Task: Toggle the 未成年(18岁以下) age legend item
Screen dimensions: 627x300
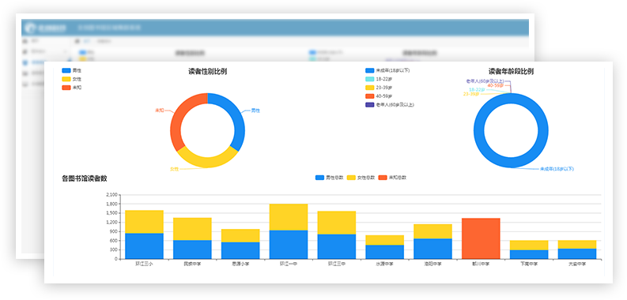Action: [387, 70]
